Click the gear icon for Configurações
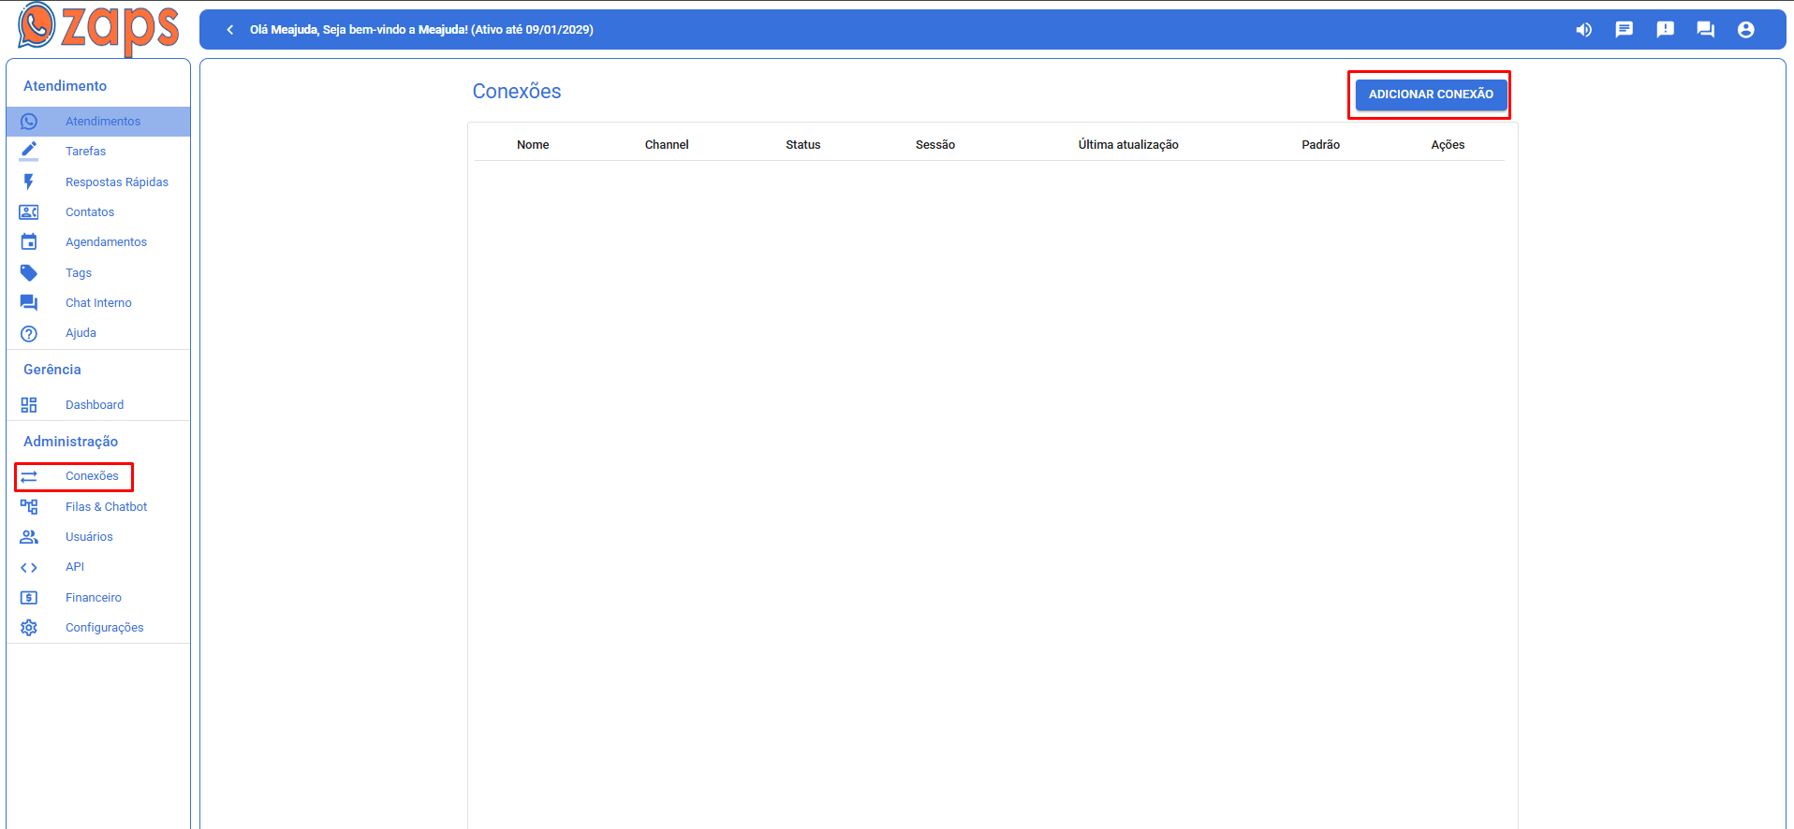The height and width of the screenshot is (829, 1794). point(29,628)
